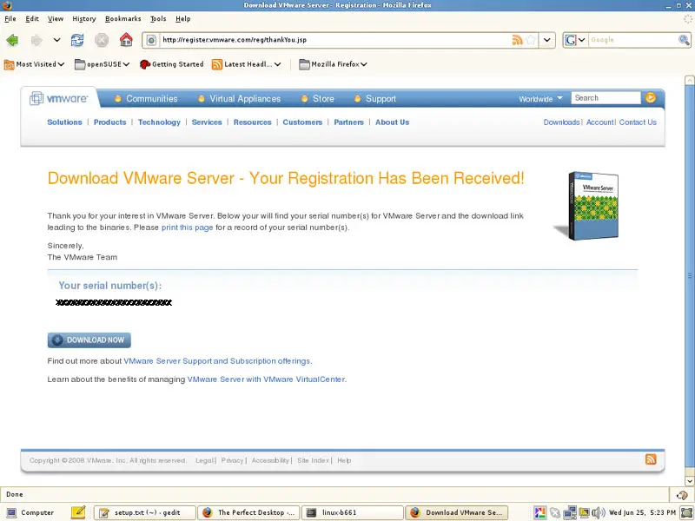Click the colorful tray icon left of updater

(x=539, y=512)
